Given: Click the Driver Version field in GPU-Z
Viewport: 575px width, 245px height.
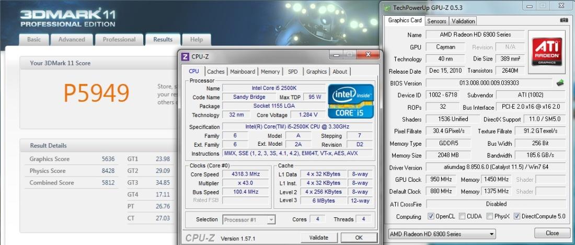Looking at the screenshot, I should click(x=496, y=167).
